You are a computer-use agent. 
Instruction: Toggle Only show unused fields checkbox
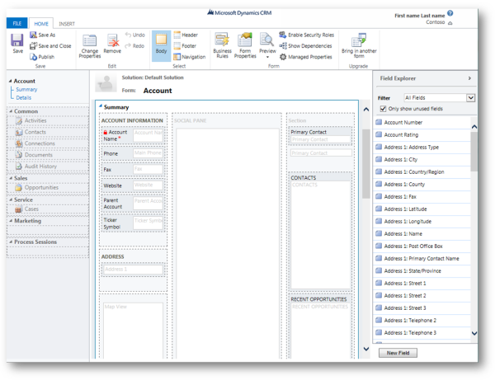click(x=382, y=108)
